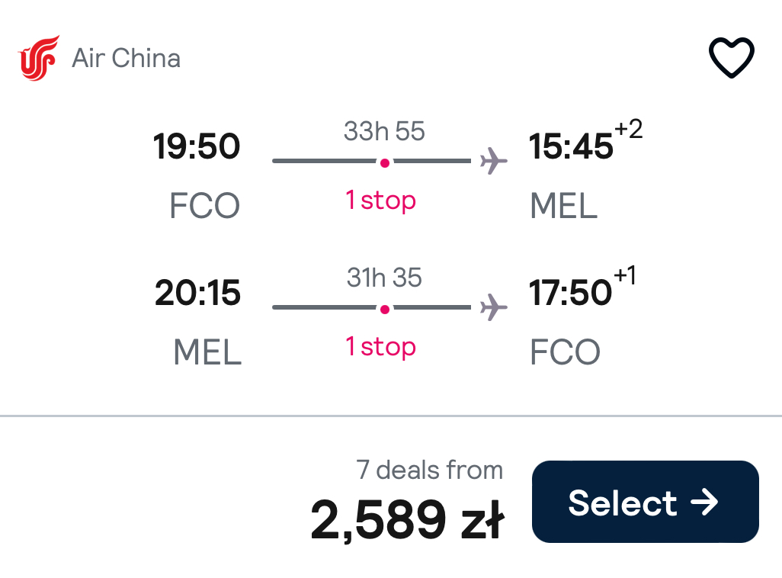Click the return 1 stop label

381,347
